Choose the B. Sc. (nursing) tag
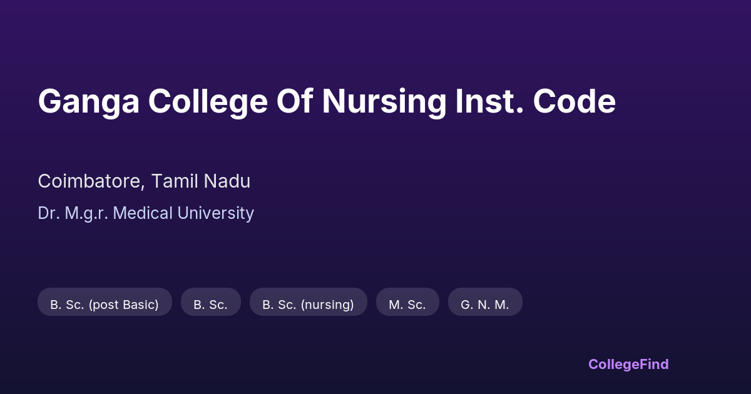Viewport: 751px width, 394px height. coord(308,305)
